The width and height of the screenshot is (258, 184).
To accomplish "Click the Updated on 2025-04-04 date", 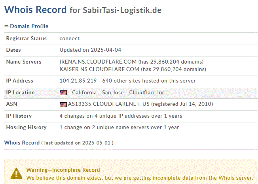I will coord(90,50).
